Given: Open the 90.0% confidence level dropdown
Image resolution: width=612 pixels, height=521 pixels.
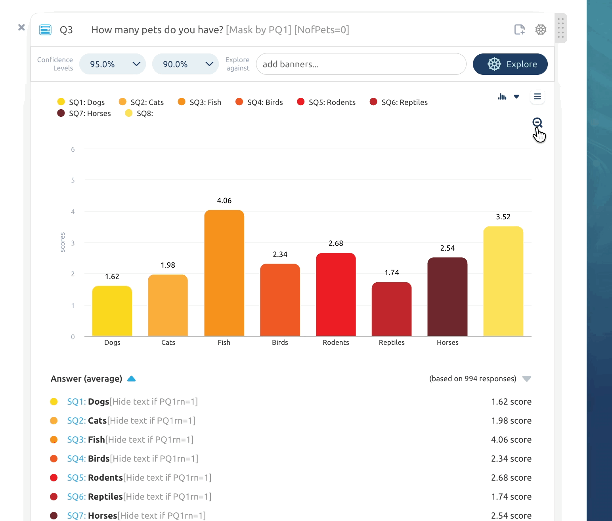Looking at the screenshot, I should tap(186, 64).
